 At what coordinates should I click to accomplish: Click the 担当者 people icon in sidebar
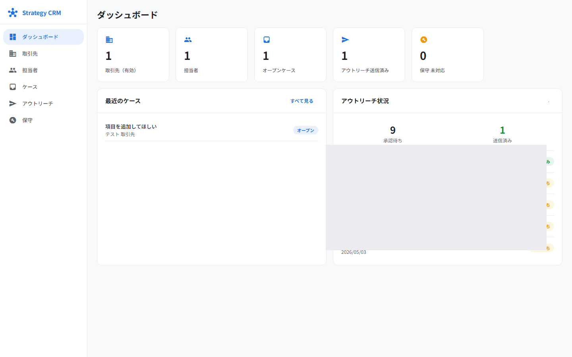(13, 70)
